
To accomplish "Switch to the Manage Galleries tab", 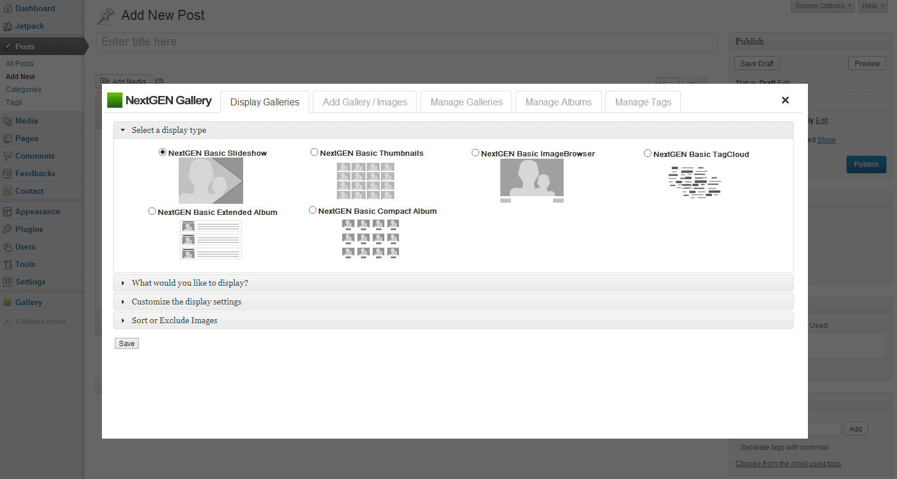I will (466, 102).
